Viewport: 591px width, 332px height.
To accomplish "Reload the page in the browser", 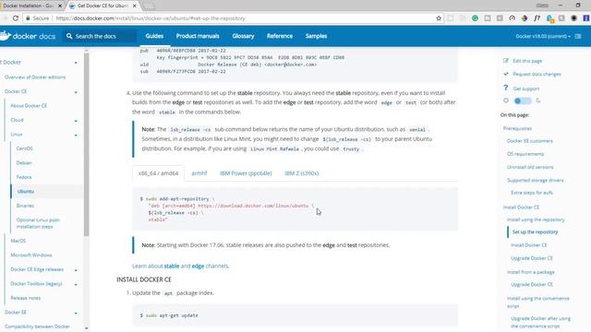I will pyautogui.click(x=16, y=18).
